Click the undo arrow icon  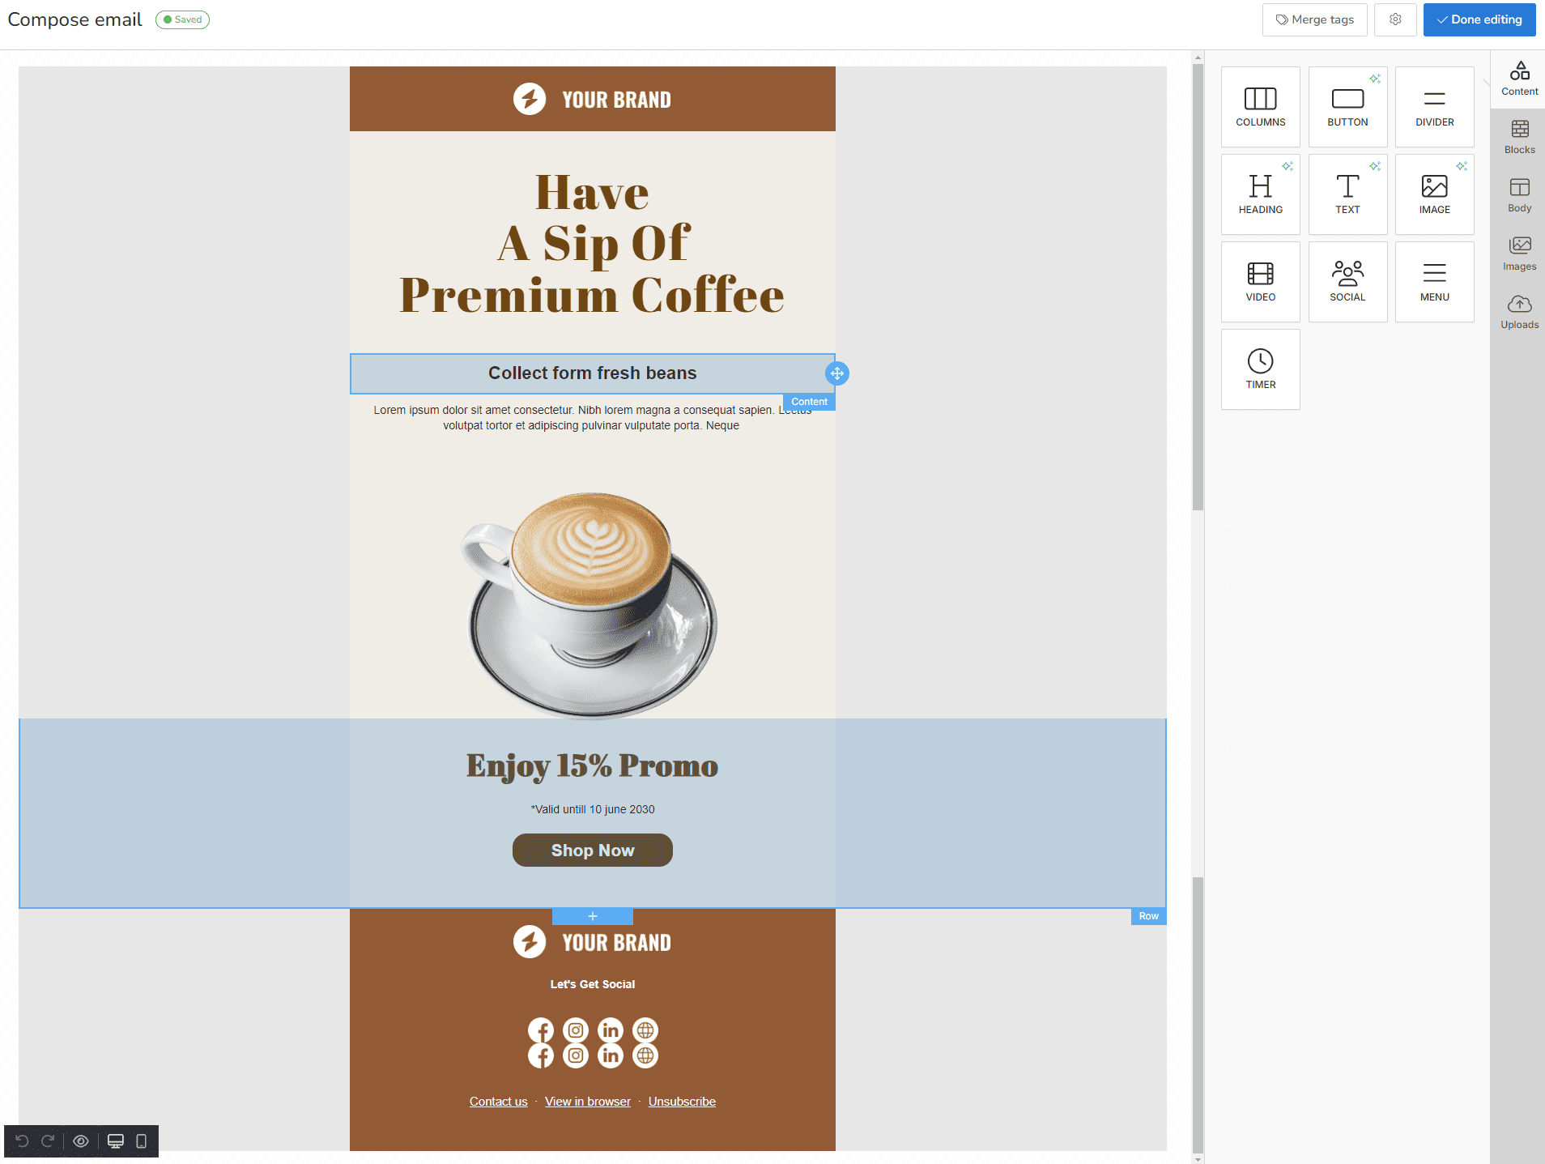22,1141
